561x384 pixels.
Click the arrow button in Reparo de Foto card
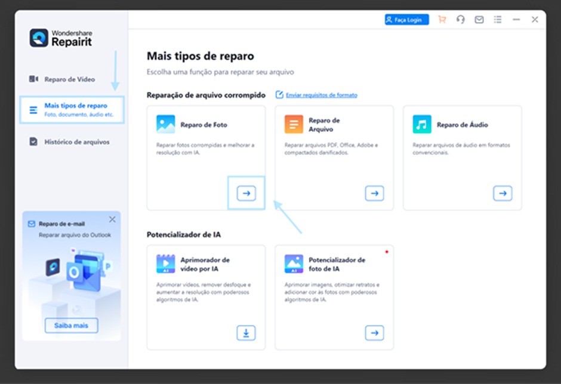246,193
